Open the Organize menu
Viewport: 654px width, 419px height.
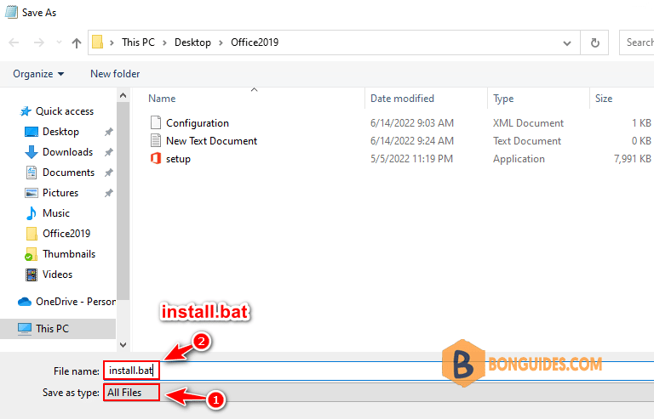click(37, 74)
